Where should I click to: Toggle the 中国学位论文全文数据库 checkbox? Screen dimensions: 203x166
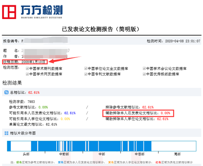pyautogui.click(x=86, y=68)
